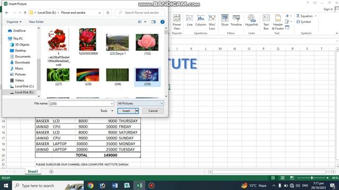339x190 pixels.
Task: Insert a Line sparkline
Action: point(190,21)
